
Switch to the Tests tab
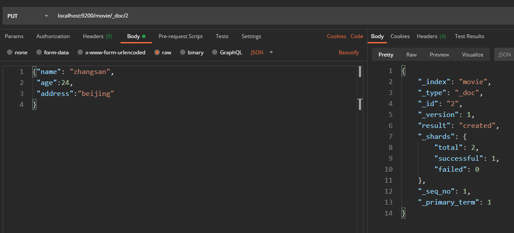222,36
